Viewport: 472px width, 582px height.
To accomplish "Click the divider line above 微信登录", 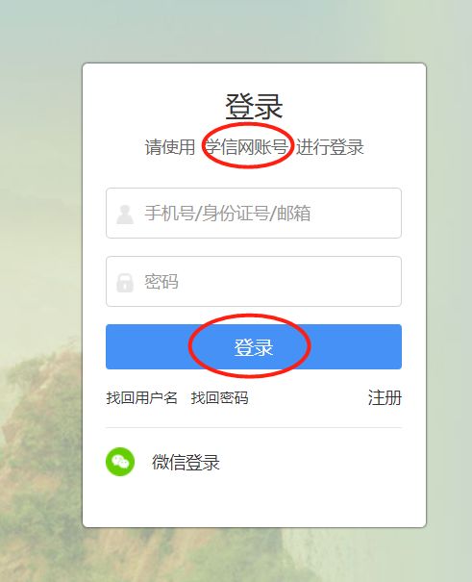I will (x=254, y=427).
